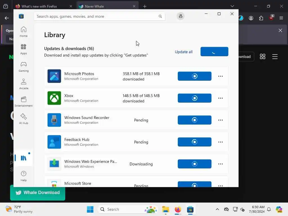
Task: Open hamburger menu on Naver Whale page
Action: pyautogui.click(x=275, y=57)
